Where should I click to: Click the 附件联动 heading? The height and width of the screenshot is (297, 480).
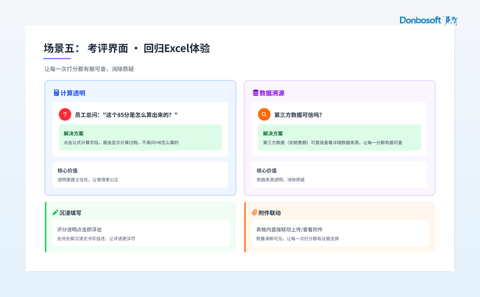click(x=269, y=213)
